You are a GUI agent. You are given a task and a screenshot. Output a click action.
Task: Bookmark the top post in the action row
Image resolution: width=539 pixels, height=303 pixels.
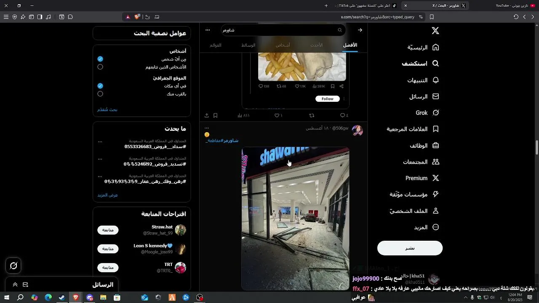tap(215, 115)
